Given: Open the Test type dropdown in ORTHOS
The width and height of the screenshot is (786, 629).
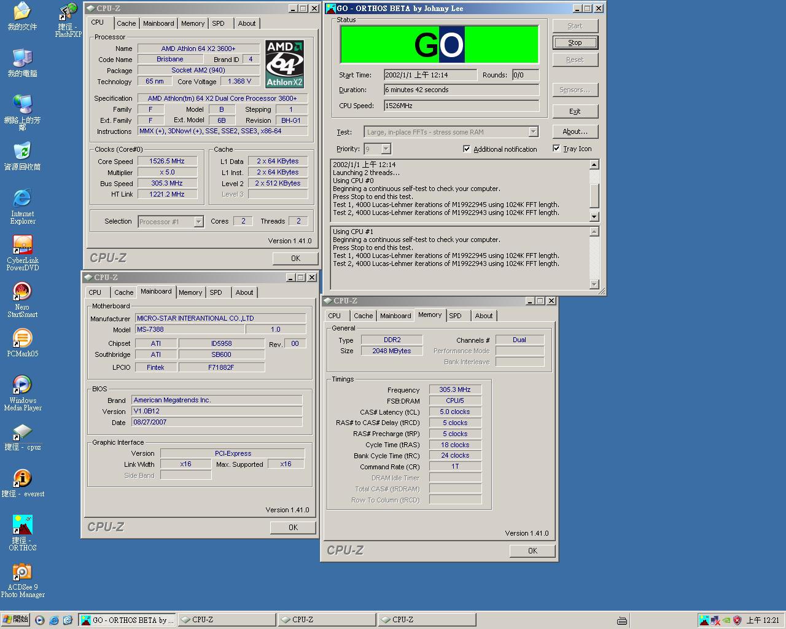Looking at the screenshot, I should click(533, 132).
